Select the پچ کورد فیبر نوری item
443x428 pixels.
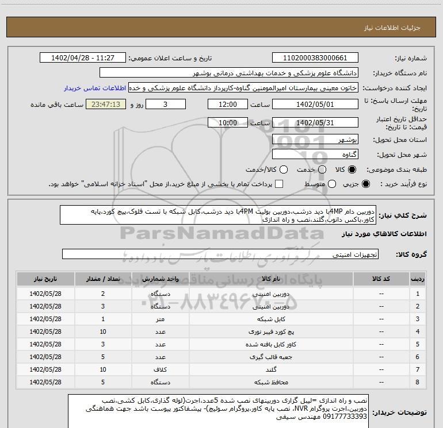(271, 332)
